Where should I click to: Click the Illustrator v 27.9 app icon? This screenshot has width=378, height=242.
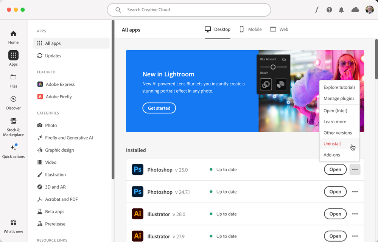[x=137, y=236]
